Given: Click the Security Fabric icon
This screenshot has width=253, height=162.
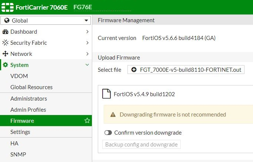Looking at the screenshot, I should pyautogui.click(x=6, y=43).
